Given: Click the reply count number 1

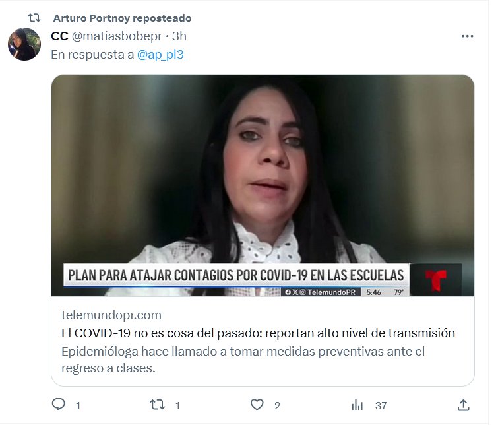Looking at the screenshot, I should click(x=78, y=406).
